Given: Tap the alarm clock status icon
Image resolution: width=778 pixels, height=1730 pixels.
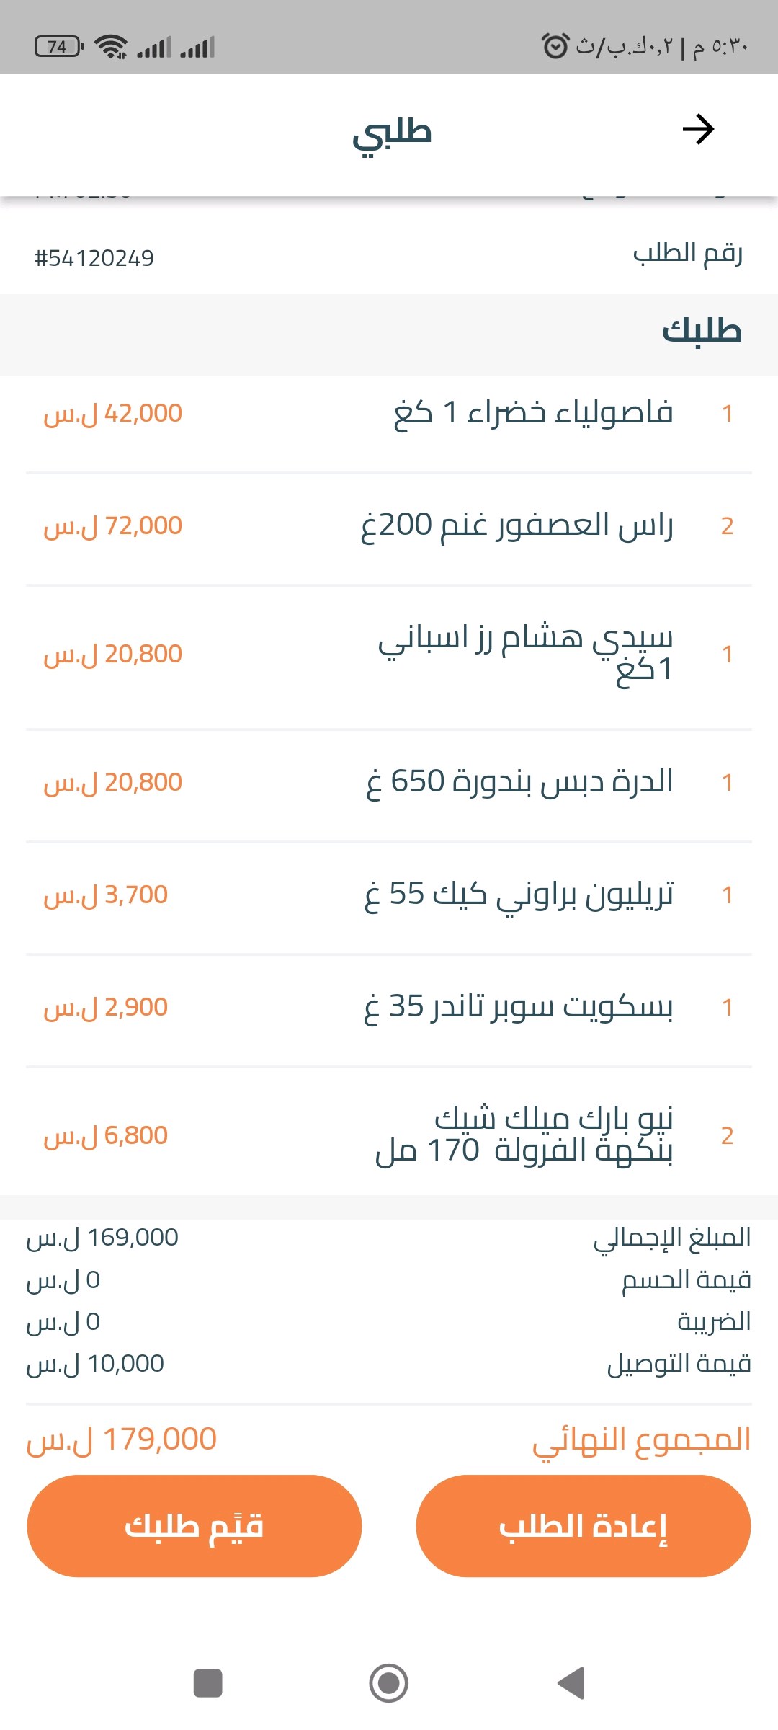Looking at the screenshot, I should pyautogui.click(x=555, y=47).
